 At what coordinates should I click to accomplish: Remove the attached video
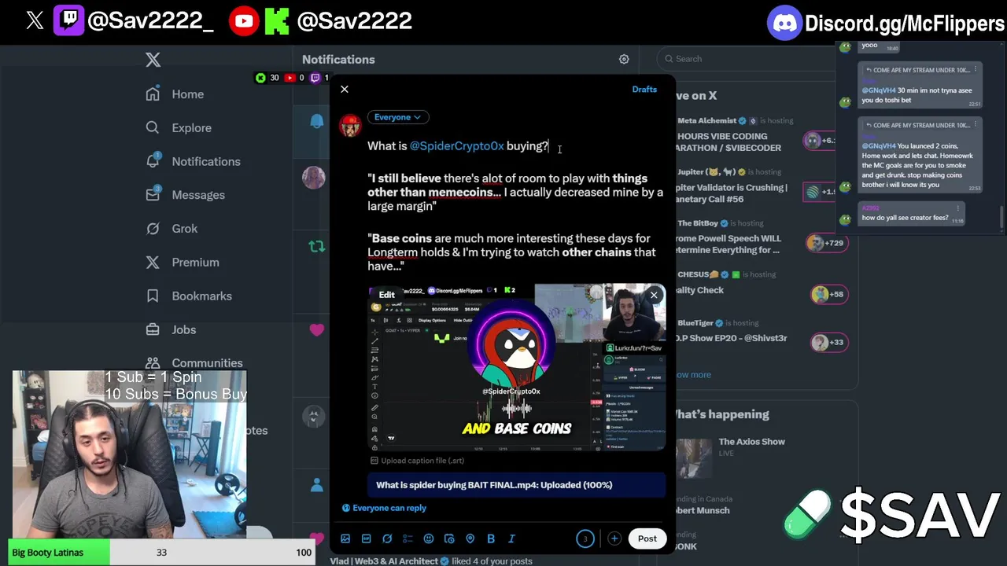654,295
